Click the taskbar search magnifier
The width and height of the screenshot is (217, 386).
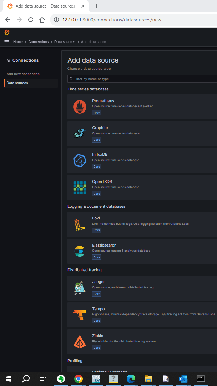[26, 379]
